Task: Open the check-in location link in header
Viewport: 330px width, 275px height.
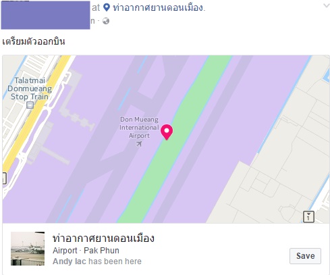Action: click(x=159, y=8)
